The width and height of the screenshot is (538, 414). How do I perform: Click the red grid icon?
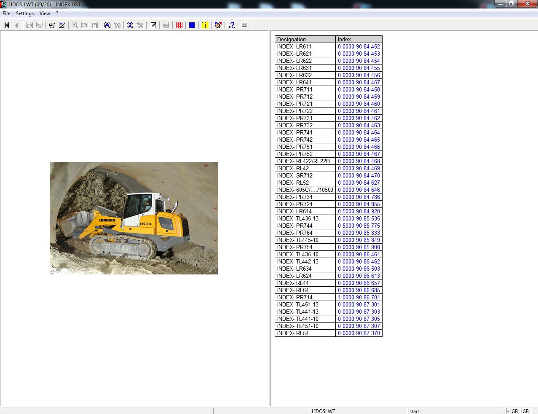pos(179,25)
